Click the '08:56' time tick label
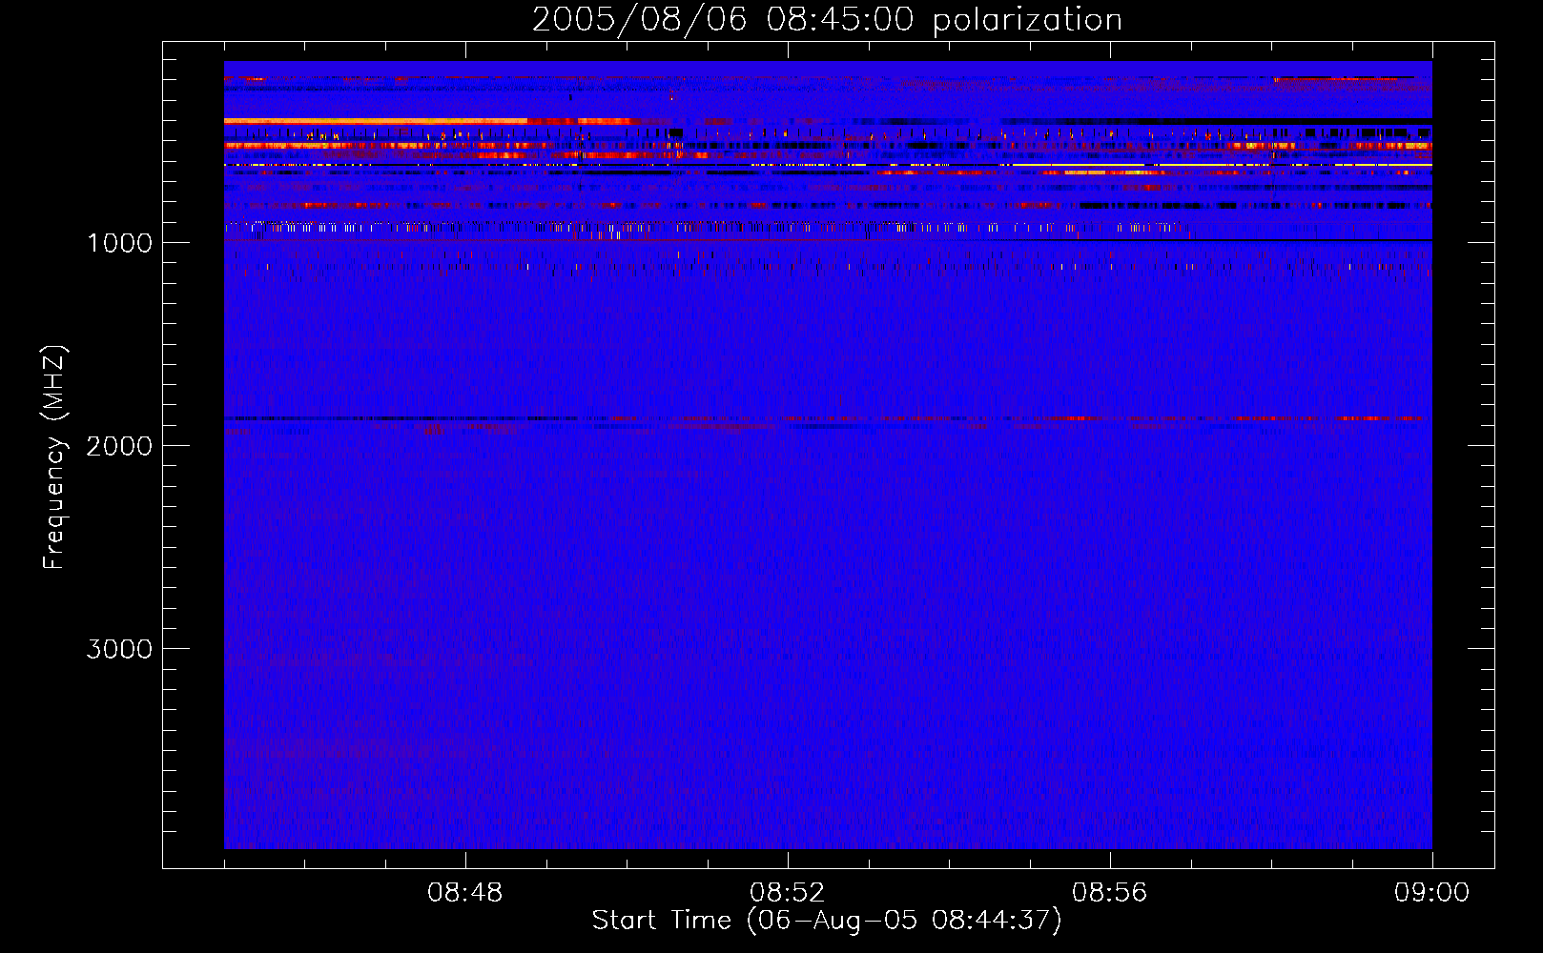Screen dimensions: 1543x953 [x=1110, y=893]
